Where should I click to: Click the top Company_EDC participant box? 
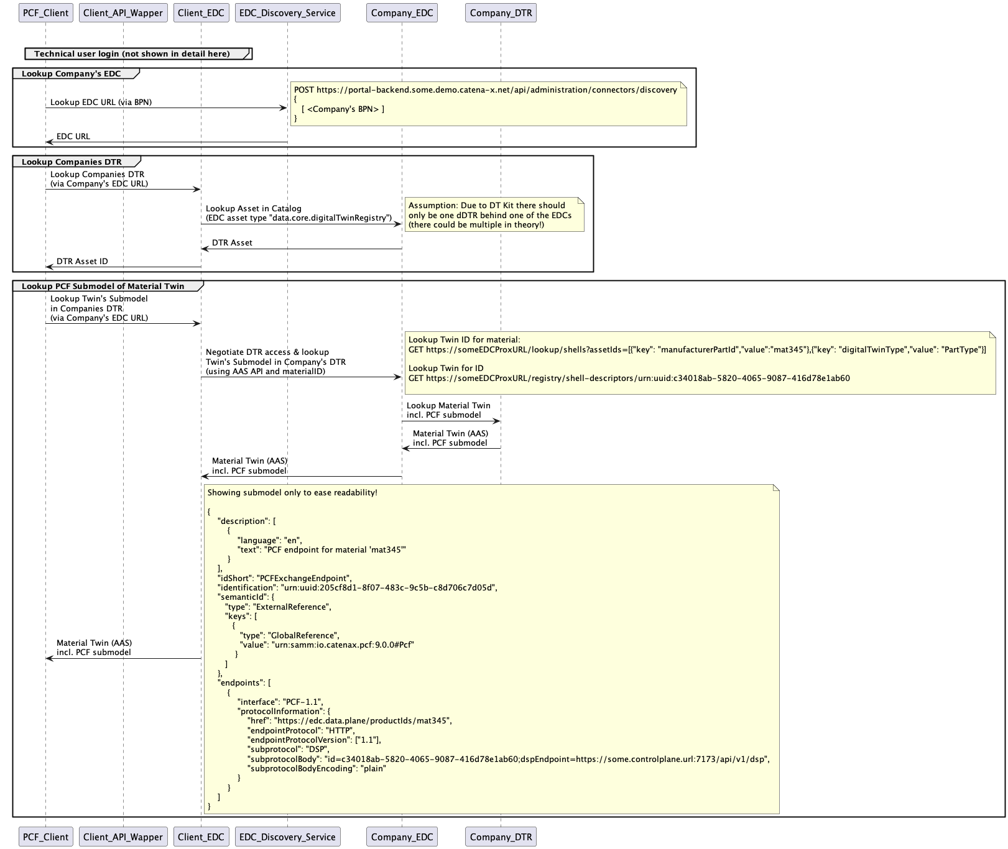(x=402, y=13)
